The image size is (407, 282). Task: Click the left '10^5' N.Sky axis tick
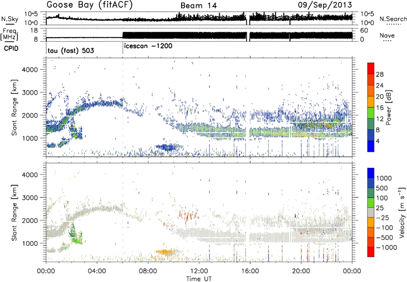31,14
